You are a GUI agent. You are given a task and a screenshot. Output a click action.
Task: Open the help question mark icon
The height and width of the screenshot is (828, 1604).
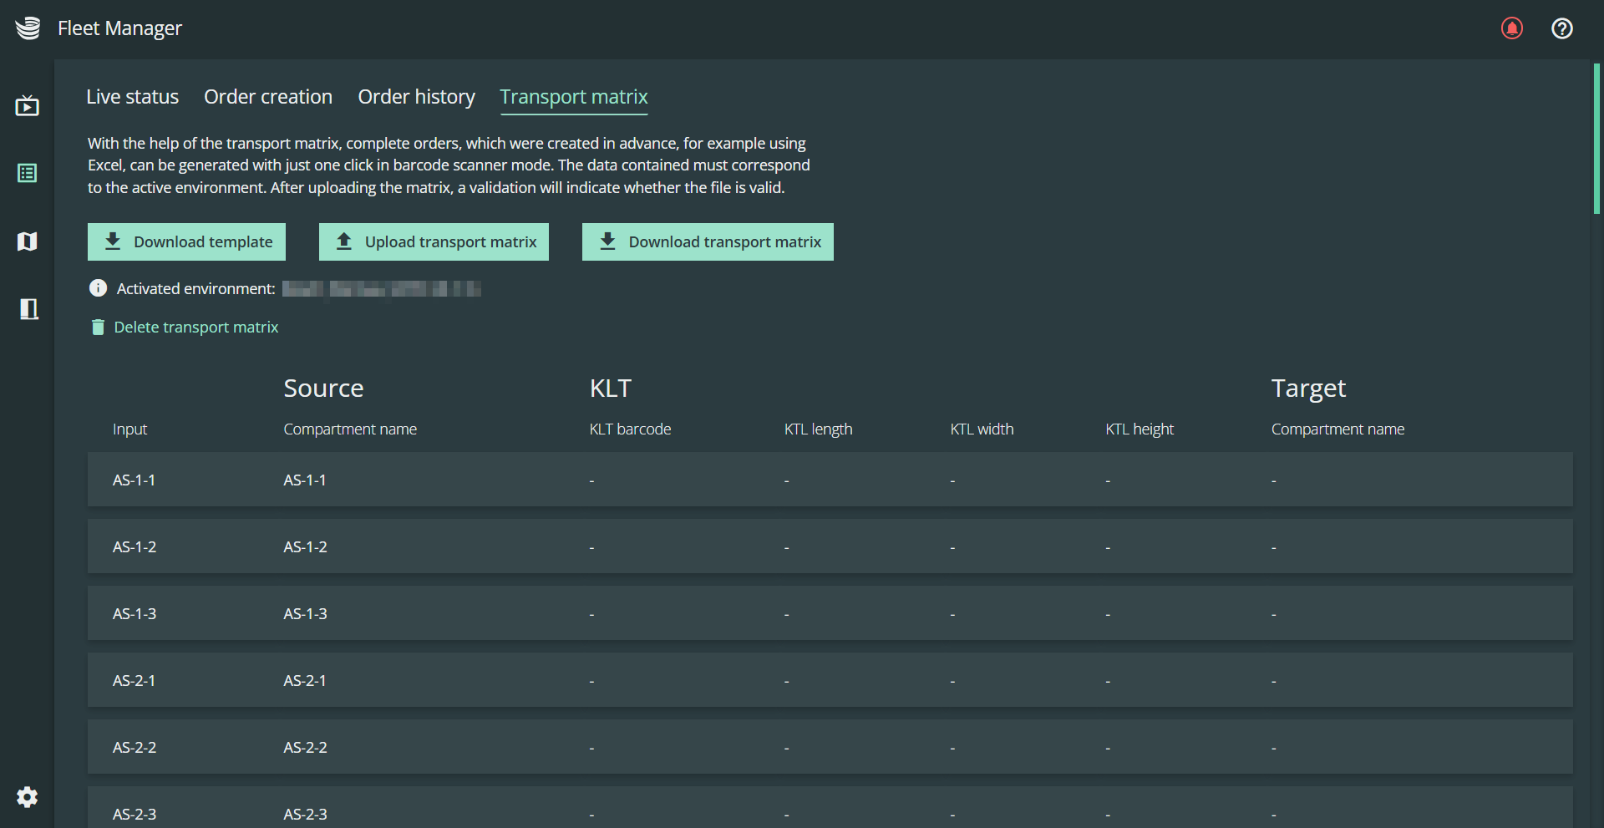coord(1562,28)
